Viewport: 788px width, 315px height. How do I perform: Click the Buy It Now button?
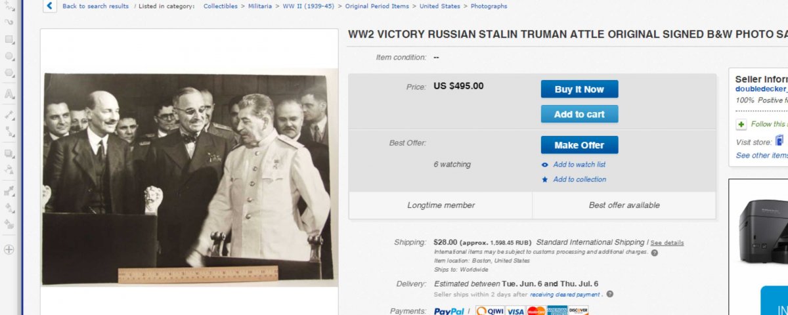579,89
